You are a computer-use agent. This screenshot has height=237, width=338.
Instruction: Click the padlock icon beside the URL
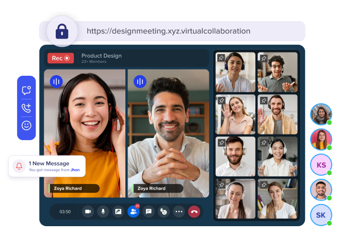coord(62,31)
